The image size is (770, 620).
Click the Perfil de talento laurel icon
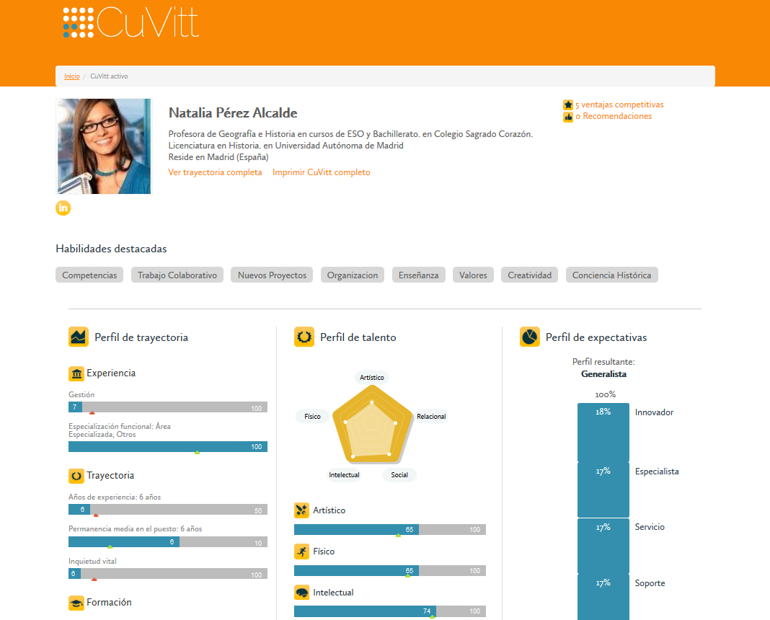(304, 337)
